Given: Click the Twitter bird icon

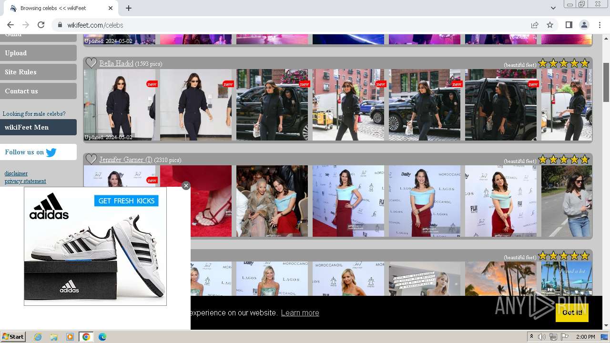Looking at the screenshot, I should (51, 152).
